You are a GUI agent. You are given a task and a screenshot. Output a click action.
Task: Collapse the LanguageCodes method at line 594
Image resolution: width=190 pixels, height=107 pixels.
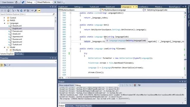(x=70, y=13)
